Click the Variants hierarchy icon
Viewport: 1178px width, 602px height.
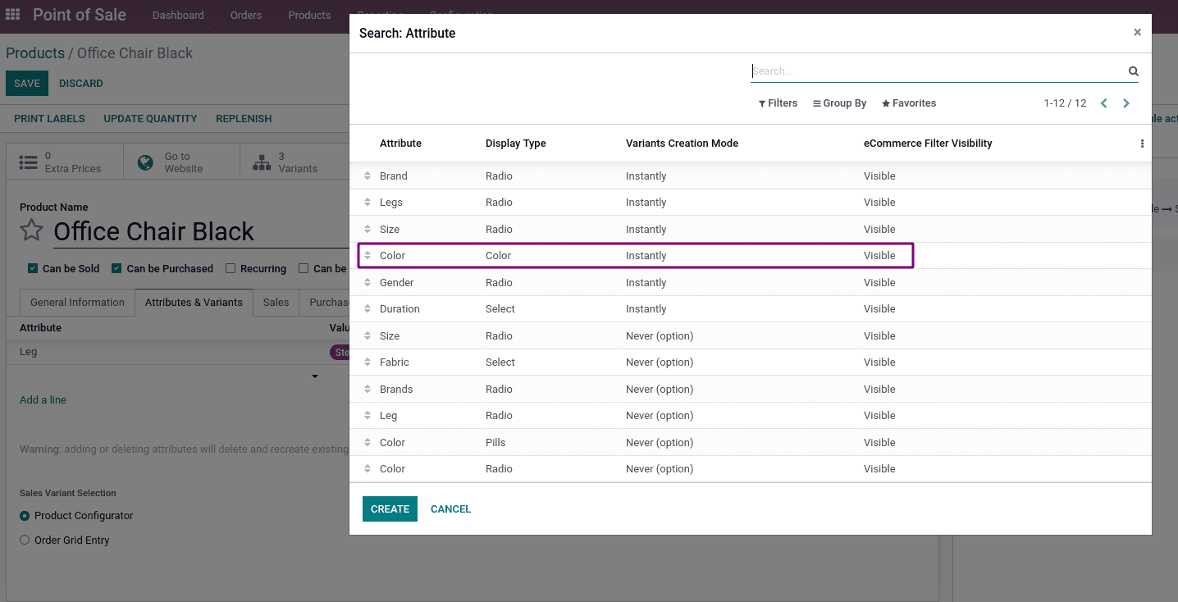pos(262,162)
